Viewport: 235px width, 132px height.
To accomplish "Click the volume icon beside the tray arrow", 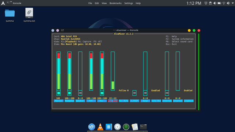I will pyautogui.click(x=228, y=3).
